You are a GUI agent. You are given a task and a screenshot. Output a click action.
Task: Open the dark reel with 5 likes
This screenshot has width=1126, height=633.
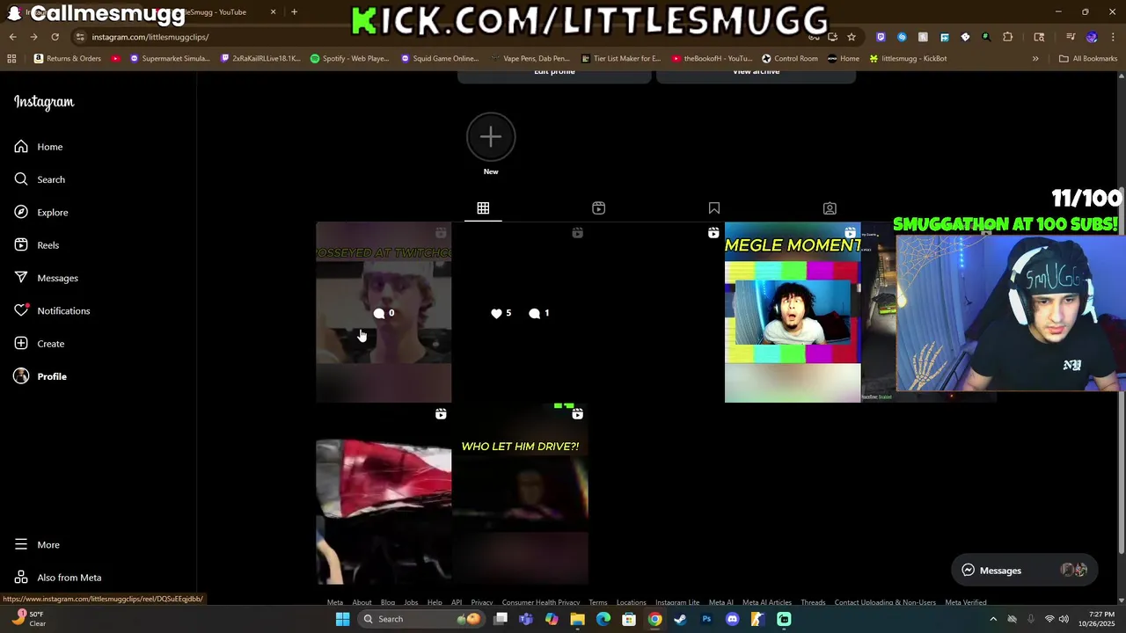(520, 312)
